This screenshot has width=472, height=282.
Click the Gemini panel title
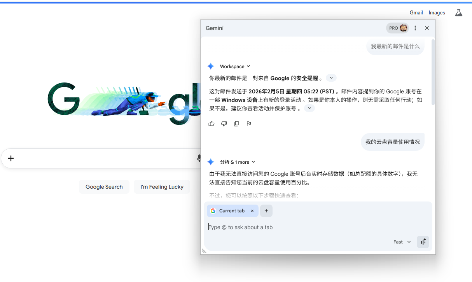215,28
